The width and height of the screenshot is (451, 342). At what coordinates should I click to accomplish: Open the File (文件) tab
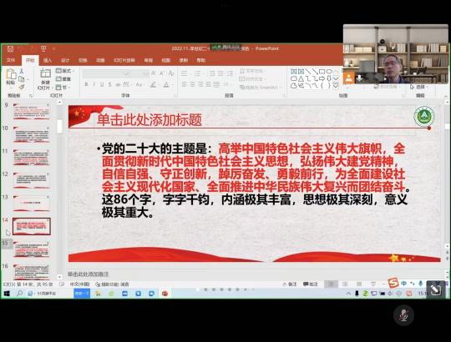click(11, 60)
